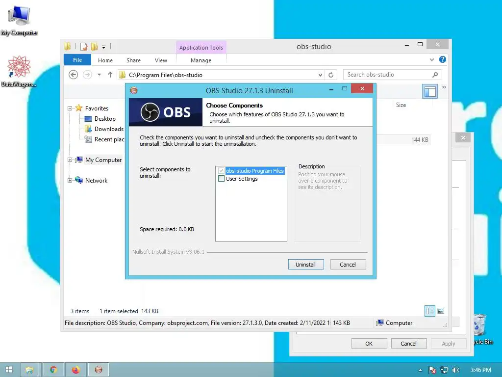Click Cancel in the background properties dialog
This screenshot has width=502, height=377.
tap(409, 343)
